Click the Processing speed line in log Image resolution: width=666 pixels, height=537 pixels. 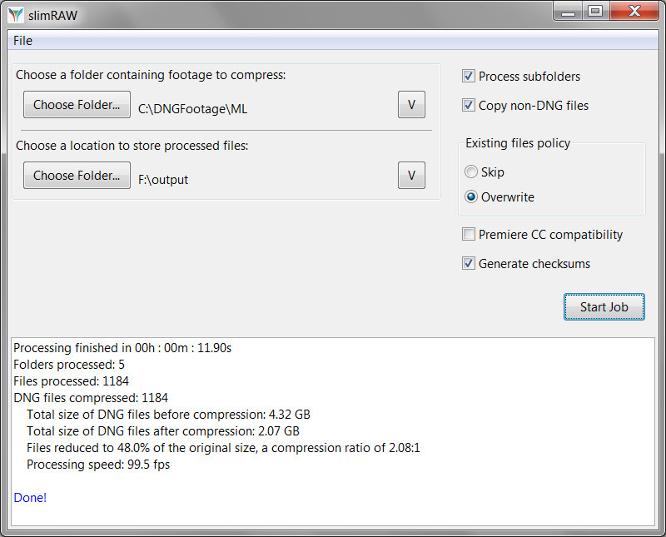pyautogui.click(x=98, y=465)
